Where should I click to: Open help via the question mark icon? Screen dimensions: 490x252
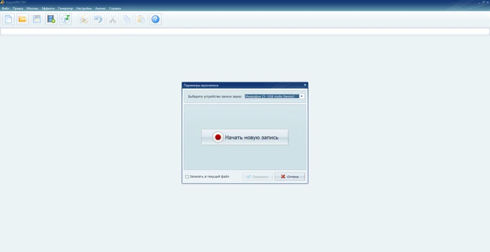[x=155, y=19]
